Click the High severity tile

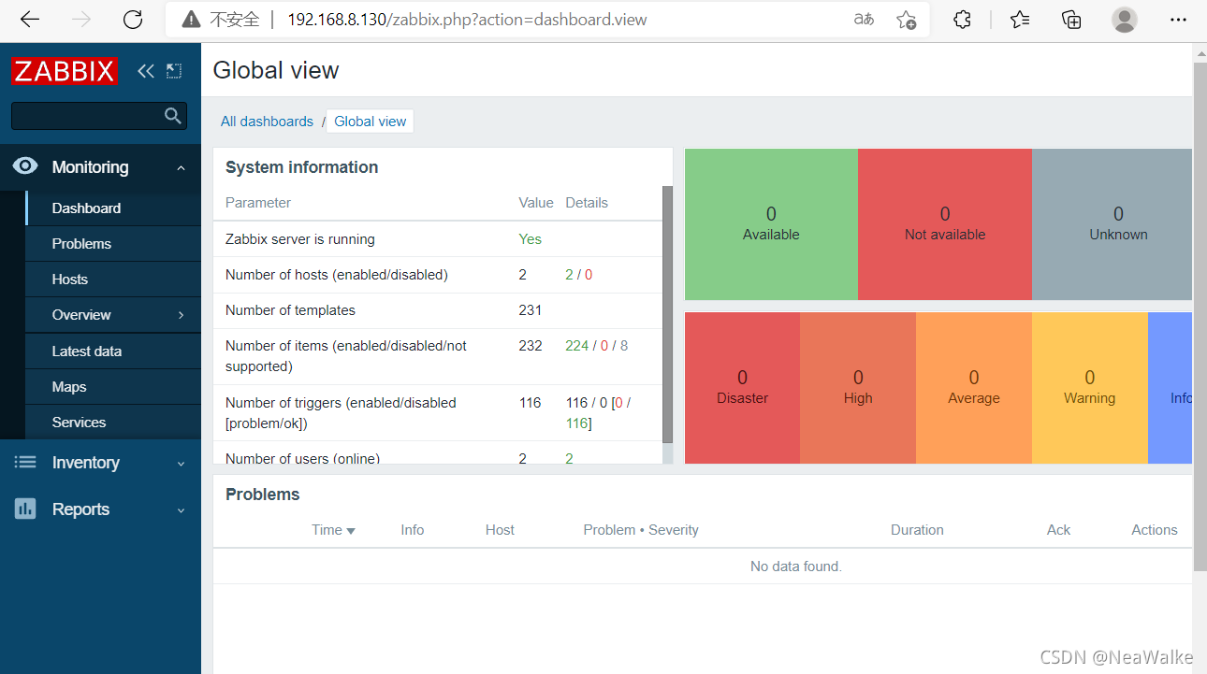858,388
